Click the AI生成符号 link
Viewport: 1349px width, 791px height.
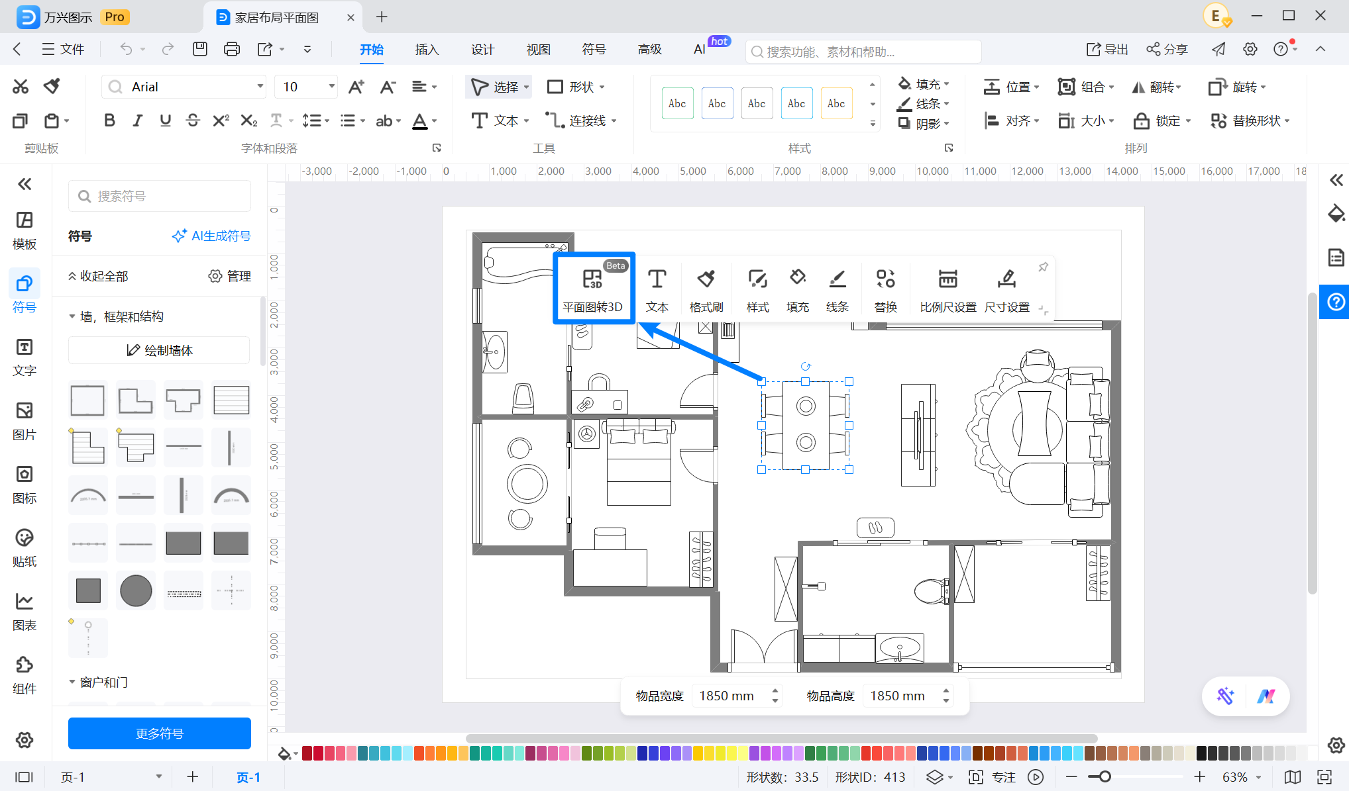click(211, 236)
